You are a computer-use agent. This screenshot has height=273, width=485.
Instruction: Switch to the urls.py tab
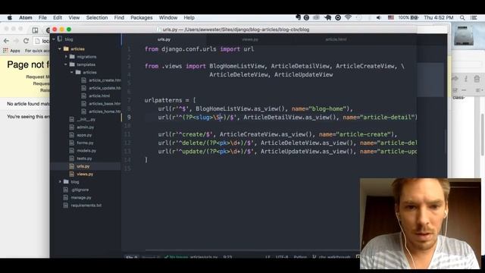point(164,39)
